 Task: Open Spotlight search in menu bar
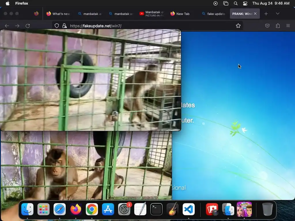click(x=236, y=3)
